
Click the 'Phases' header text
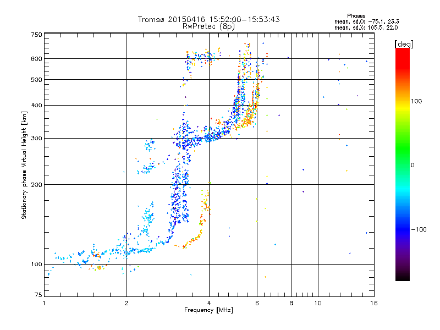click(x=356, y=16)
